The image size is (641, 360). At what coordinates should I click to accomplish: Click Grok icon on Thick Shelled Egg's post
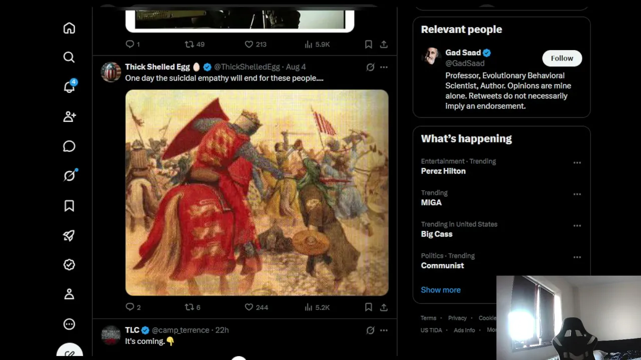[370, 67]
